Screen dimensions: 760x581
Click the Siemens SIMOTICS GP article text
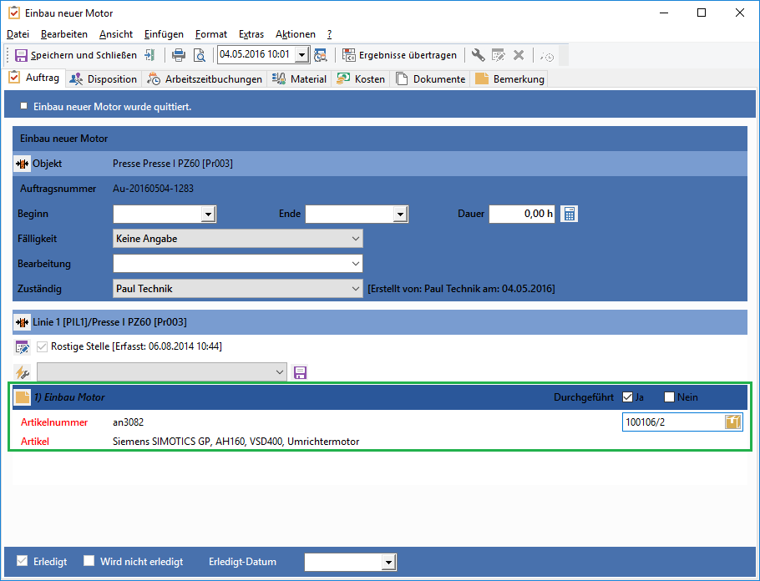click(236, 442)
